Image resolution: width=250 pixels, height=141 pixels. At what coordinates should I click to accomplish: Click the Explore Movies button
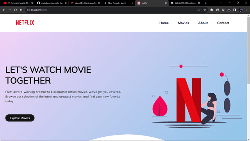pos(20,118)
